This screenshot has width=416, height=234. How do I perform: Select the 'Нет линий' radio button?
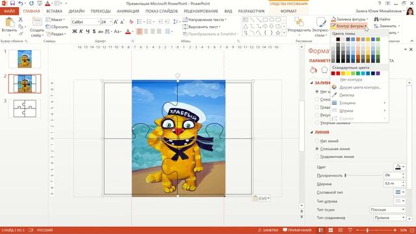coord(317,141)
